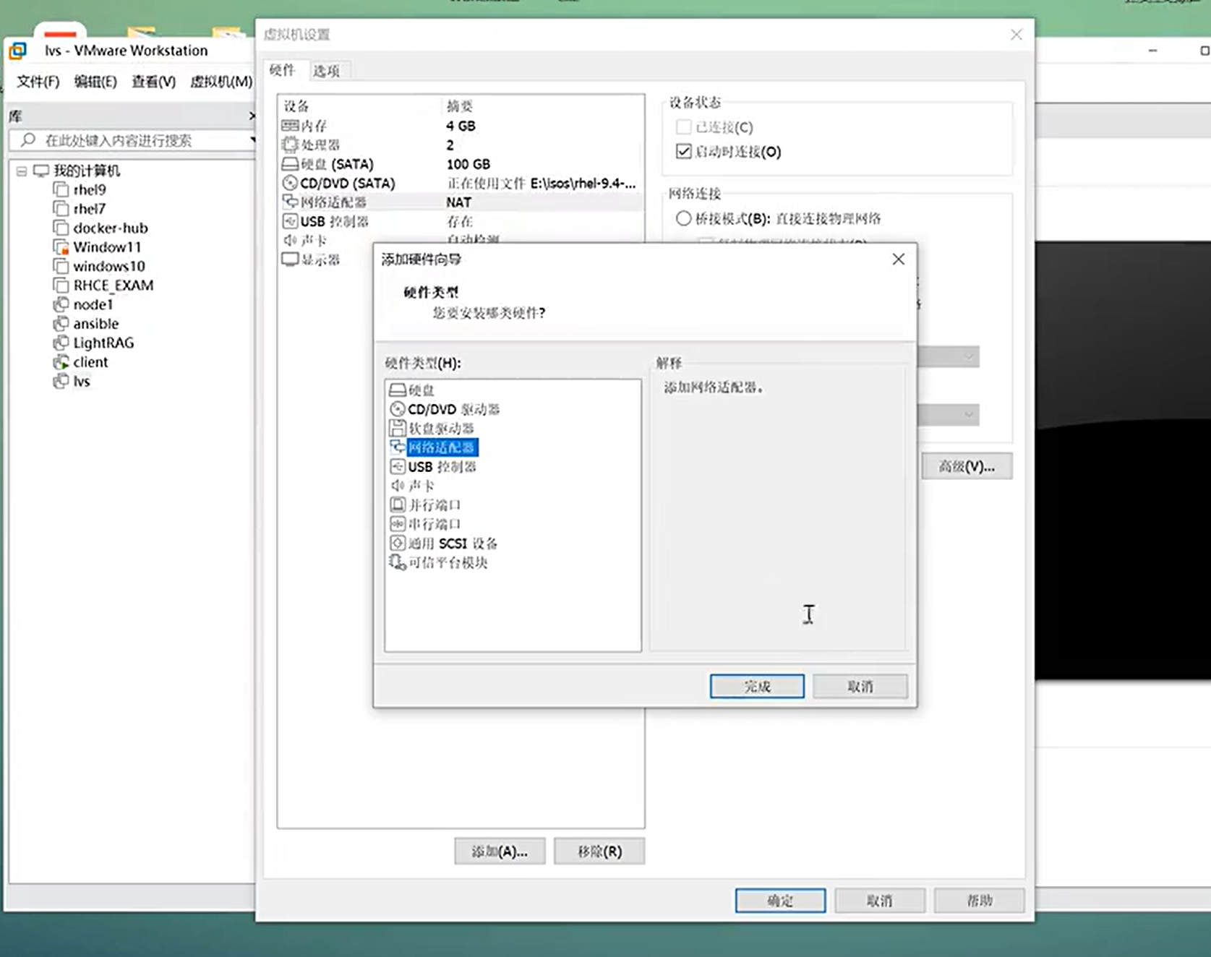This screenshot has width=1211, height=957.
Task: Click the 显示器 display icon in device list
Action: click(x=290, y=259)
